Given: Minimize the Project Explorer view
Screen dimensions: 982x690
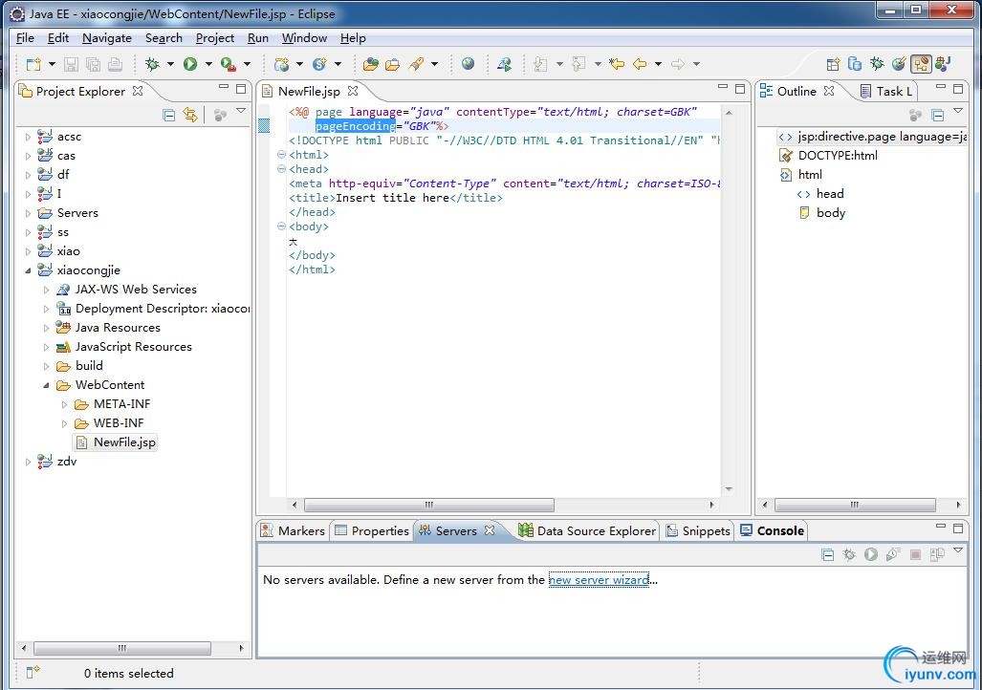Looking at the screenshot, I should (x=224, y=88).
